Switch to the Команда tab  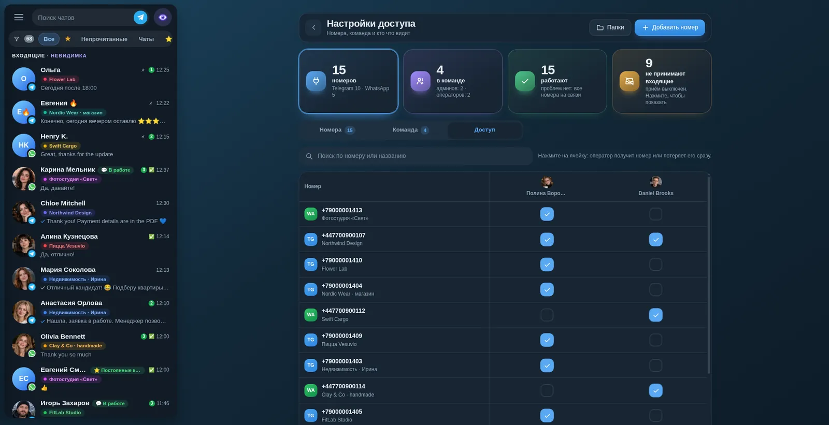(410, 130)
